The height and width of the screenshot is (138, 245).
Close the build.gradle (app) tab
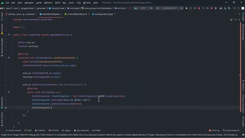click(115, 14)
